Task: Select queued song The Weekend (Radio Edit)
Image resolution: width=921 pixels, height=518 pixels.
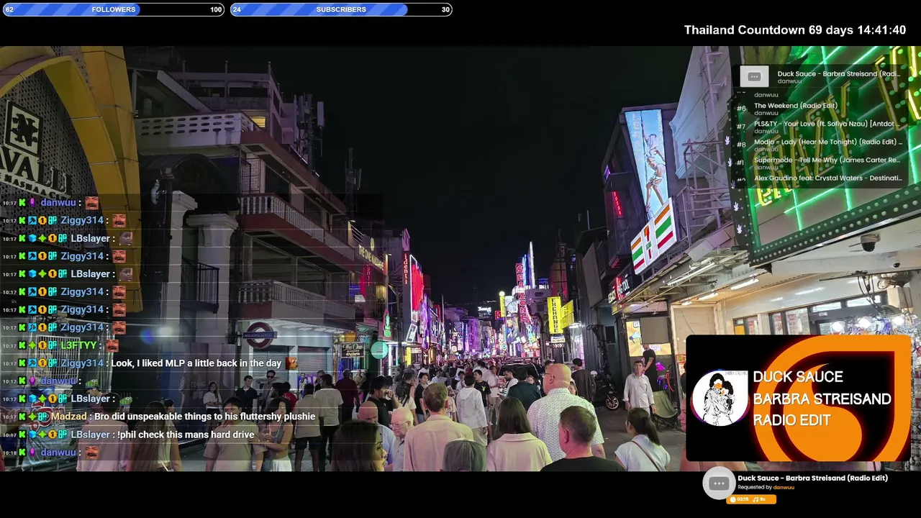Action: point(796,106)
